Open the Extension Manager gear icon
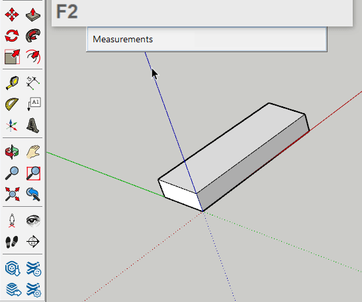The height and width of the screenshot is (302, 362). pos(34,290)
